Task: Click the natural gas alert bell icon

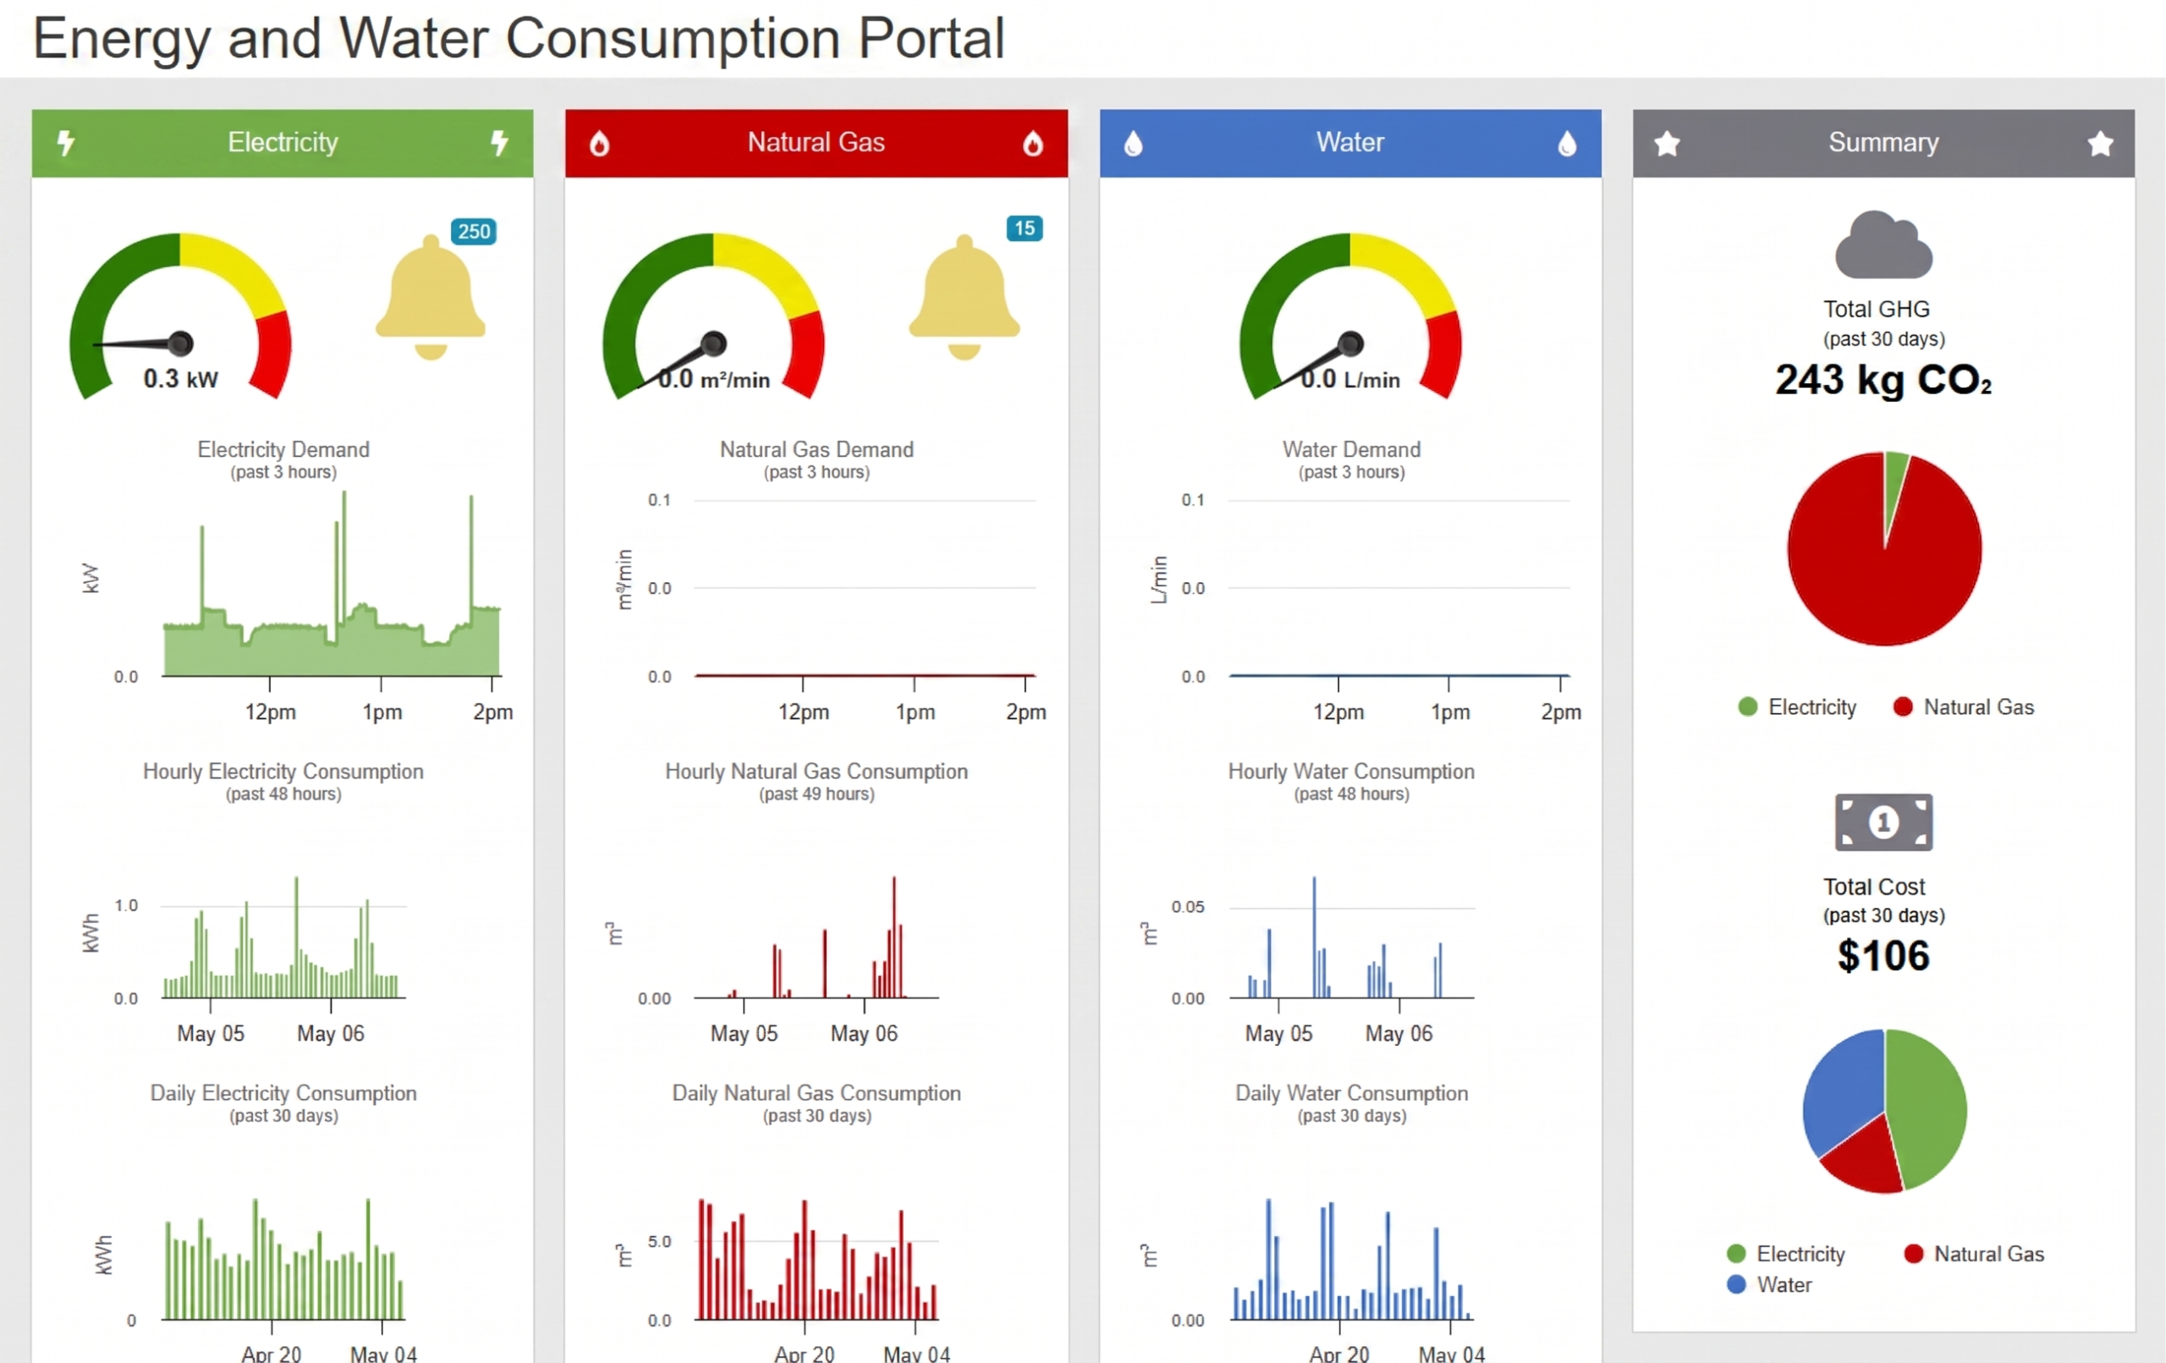Action: (965, 298)
